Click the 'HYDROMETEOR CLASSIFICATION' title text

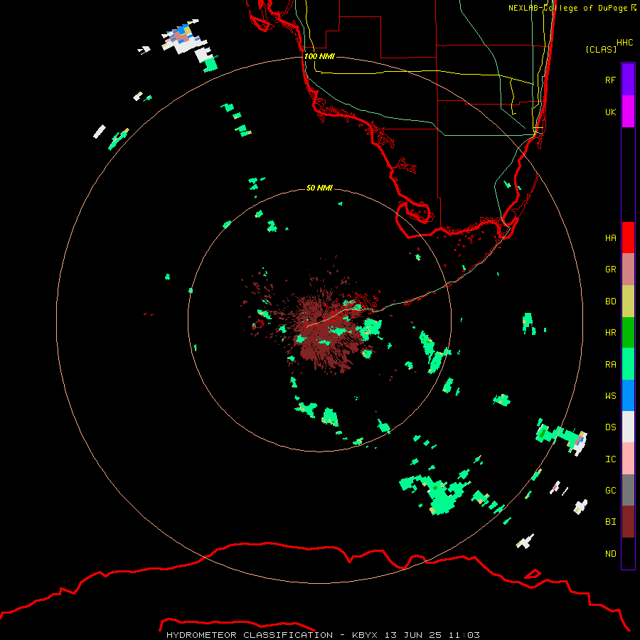[250, 635]
